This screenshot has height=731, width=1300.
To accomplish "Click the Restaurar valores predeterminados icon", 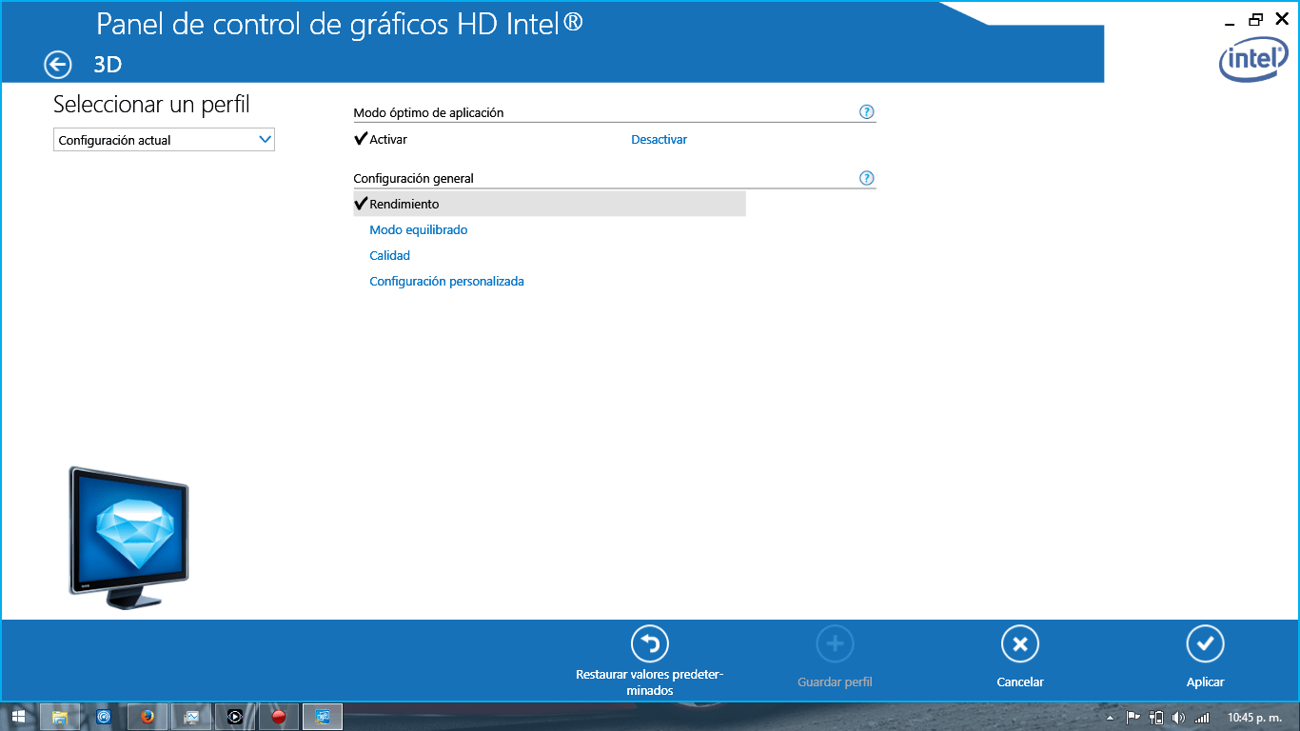I will click(x=650, y=644).
